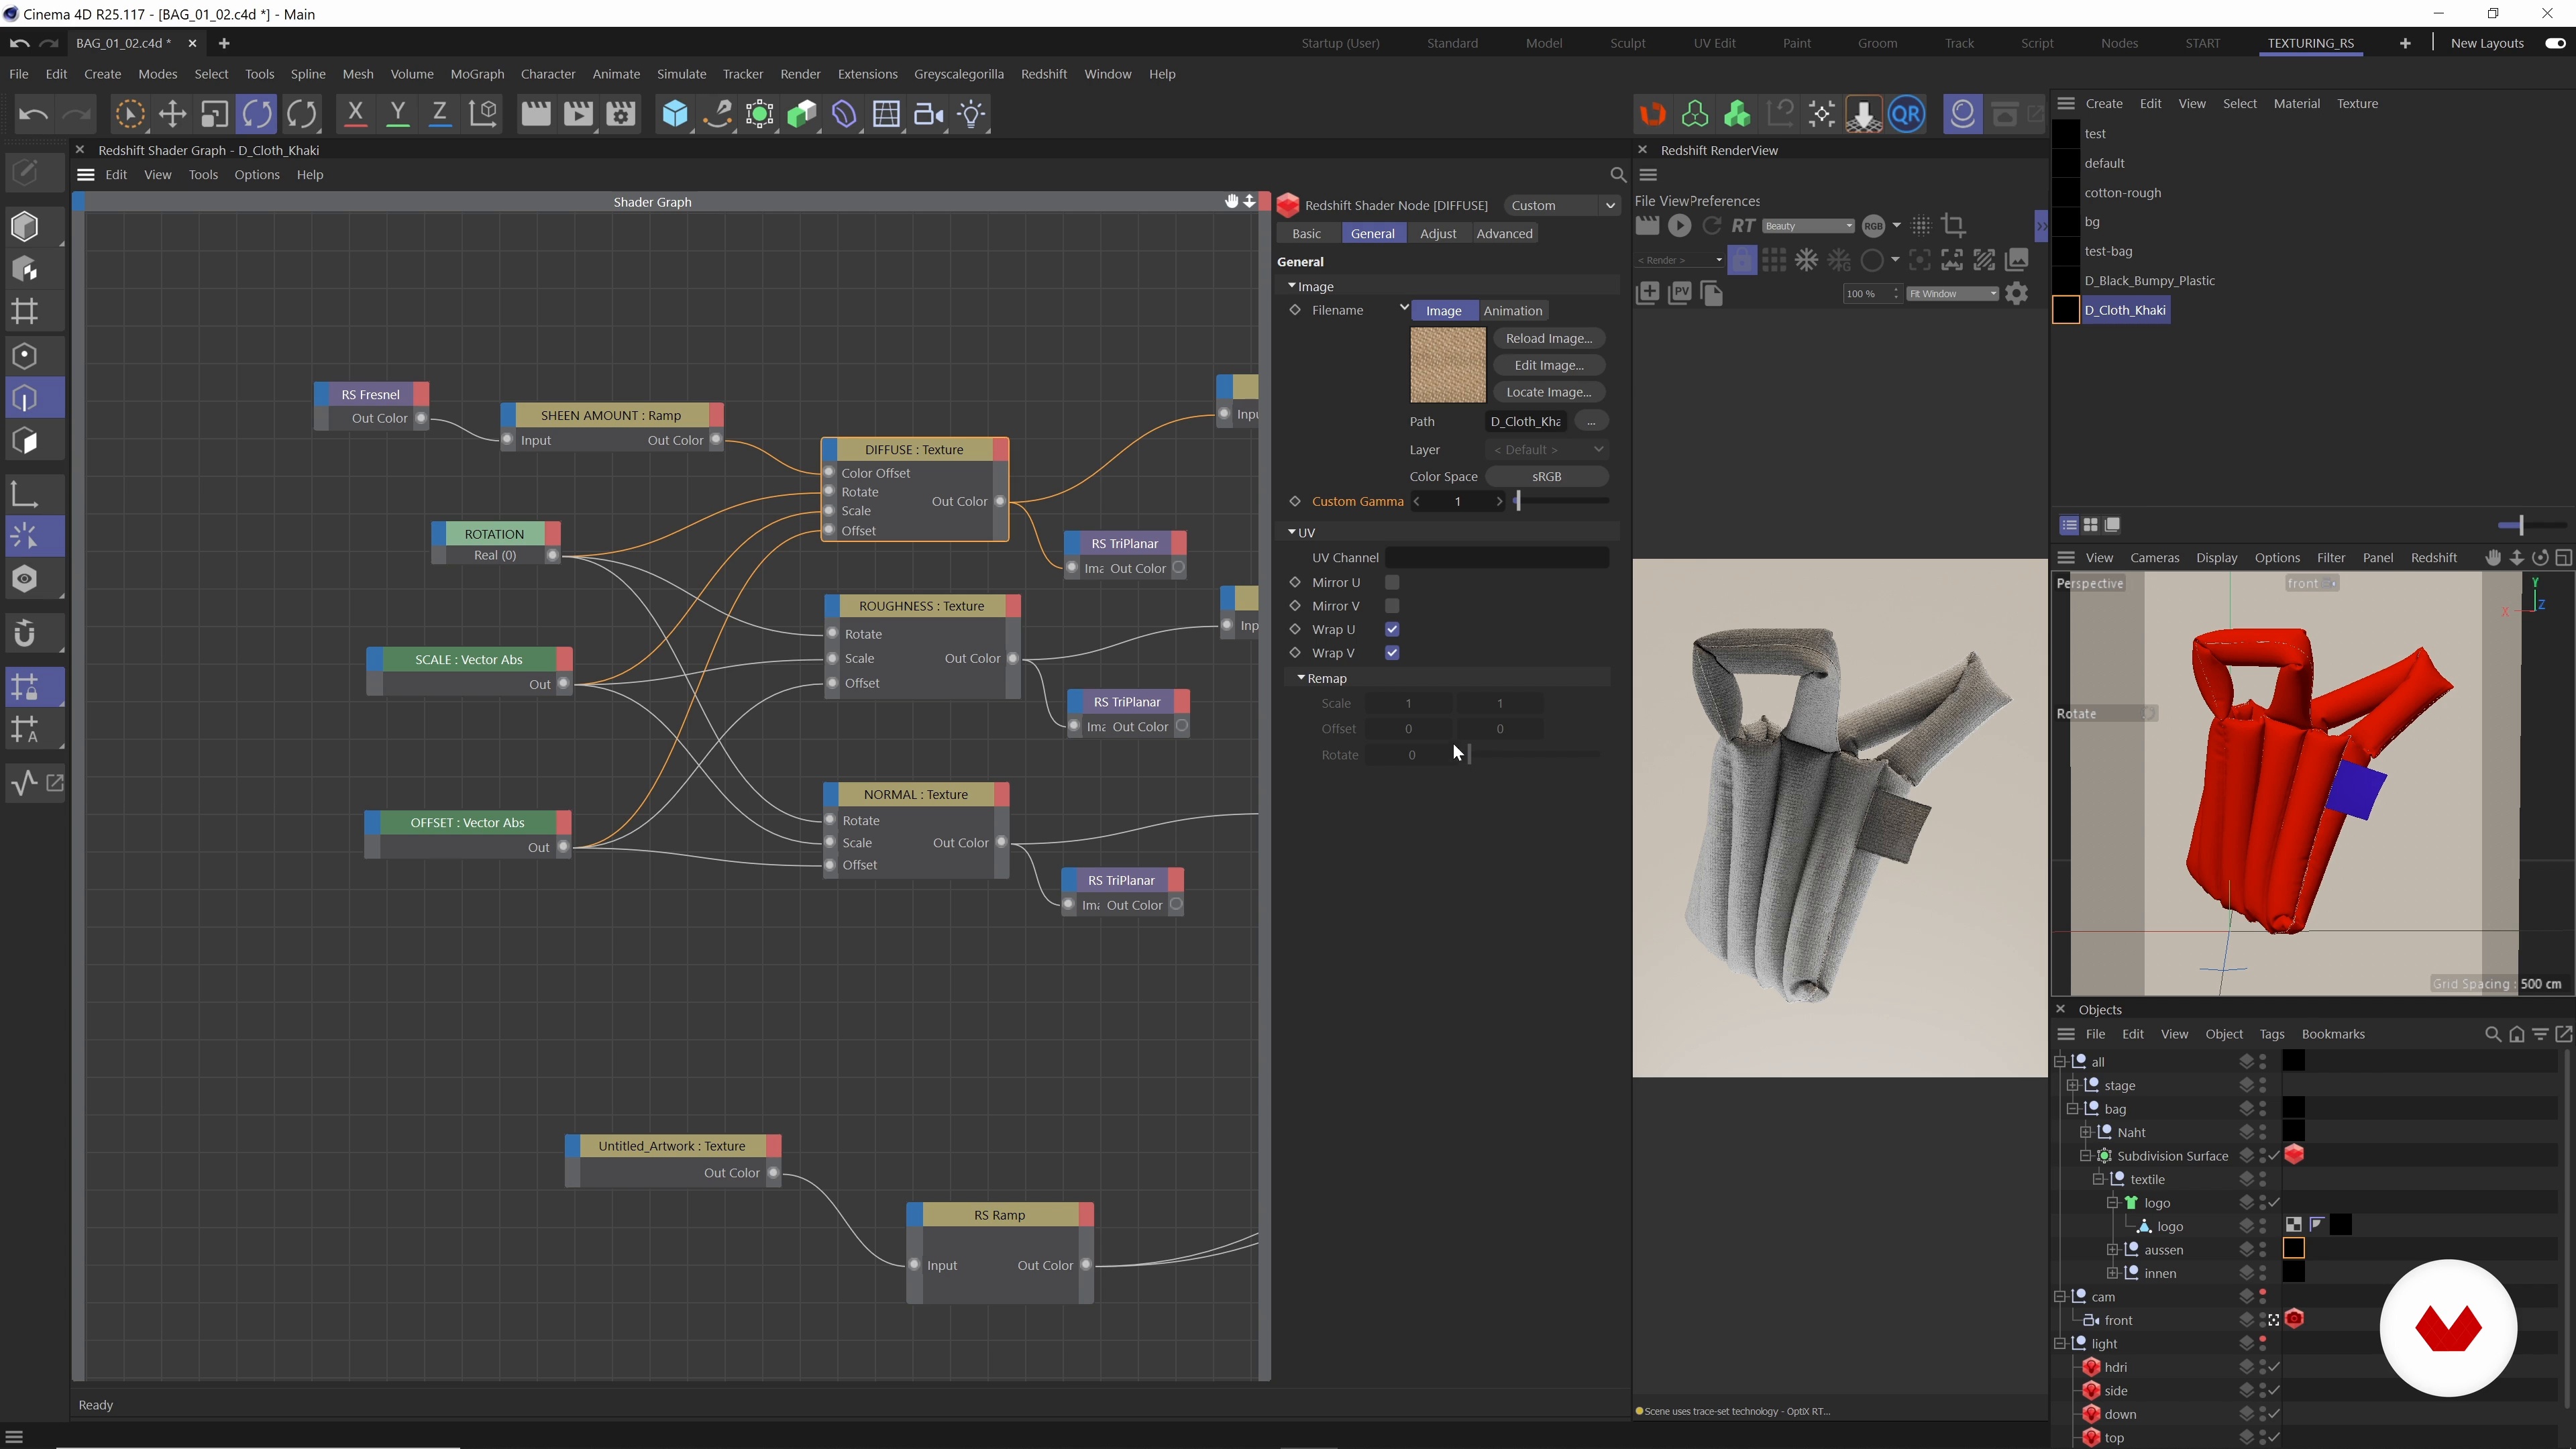The width and height of the screenshot is (2576, 1449).
Task: Click RenderView crop region icon
Action: pyautogui.click(x=1953, y=226)
